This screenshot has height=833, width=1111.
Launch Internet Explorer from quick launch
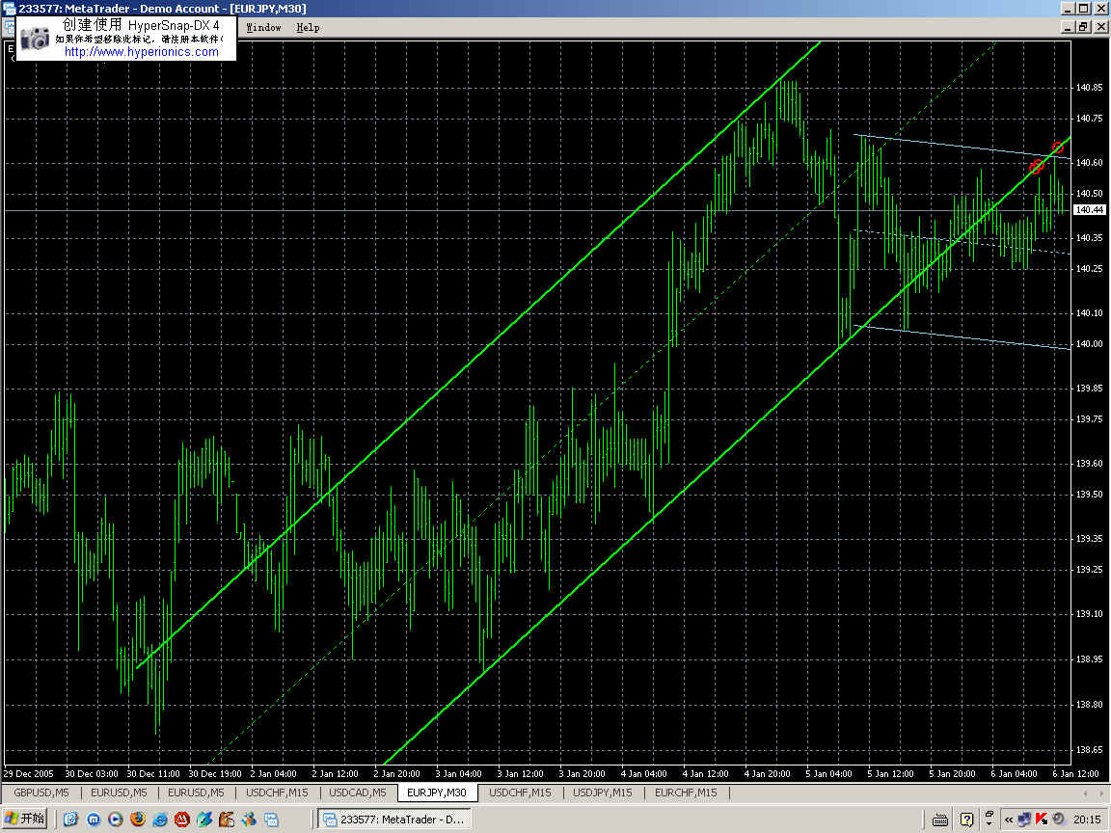pos(160,820)
